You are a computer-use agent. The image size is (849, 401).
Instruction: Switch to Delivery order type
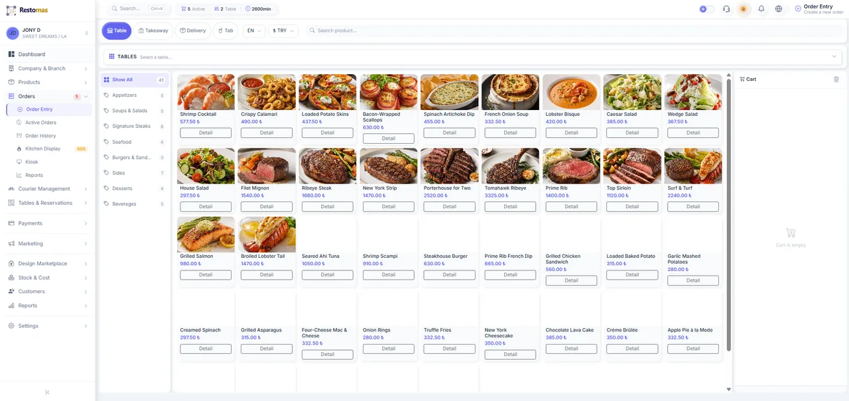tap(193, 30)
